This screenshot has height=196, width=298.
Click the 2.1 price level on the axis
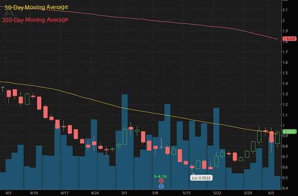[285, 10]
